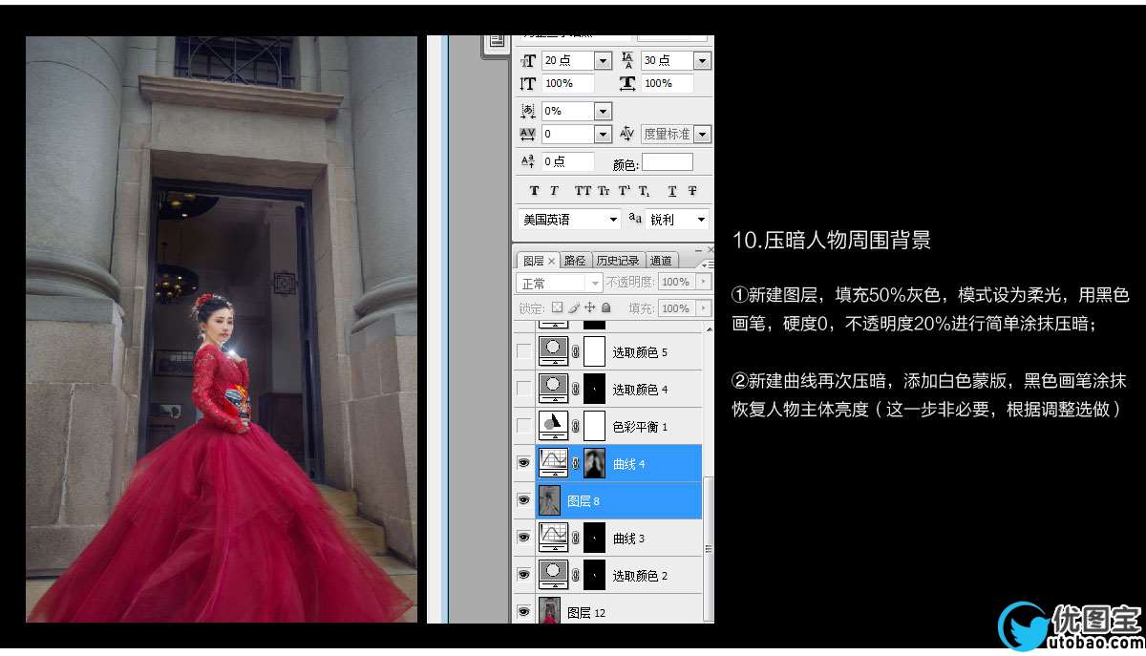The image size is (1146, 656).
Task: Switch to the 通道 tab
Action: click(661, 261)
